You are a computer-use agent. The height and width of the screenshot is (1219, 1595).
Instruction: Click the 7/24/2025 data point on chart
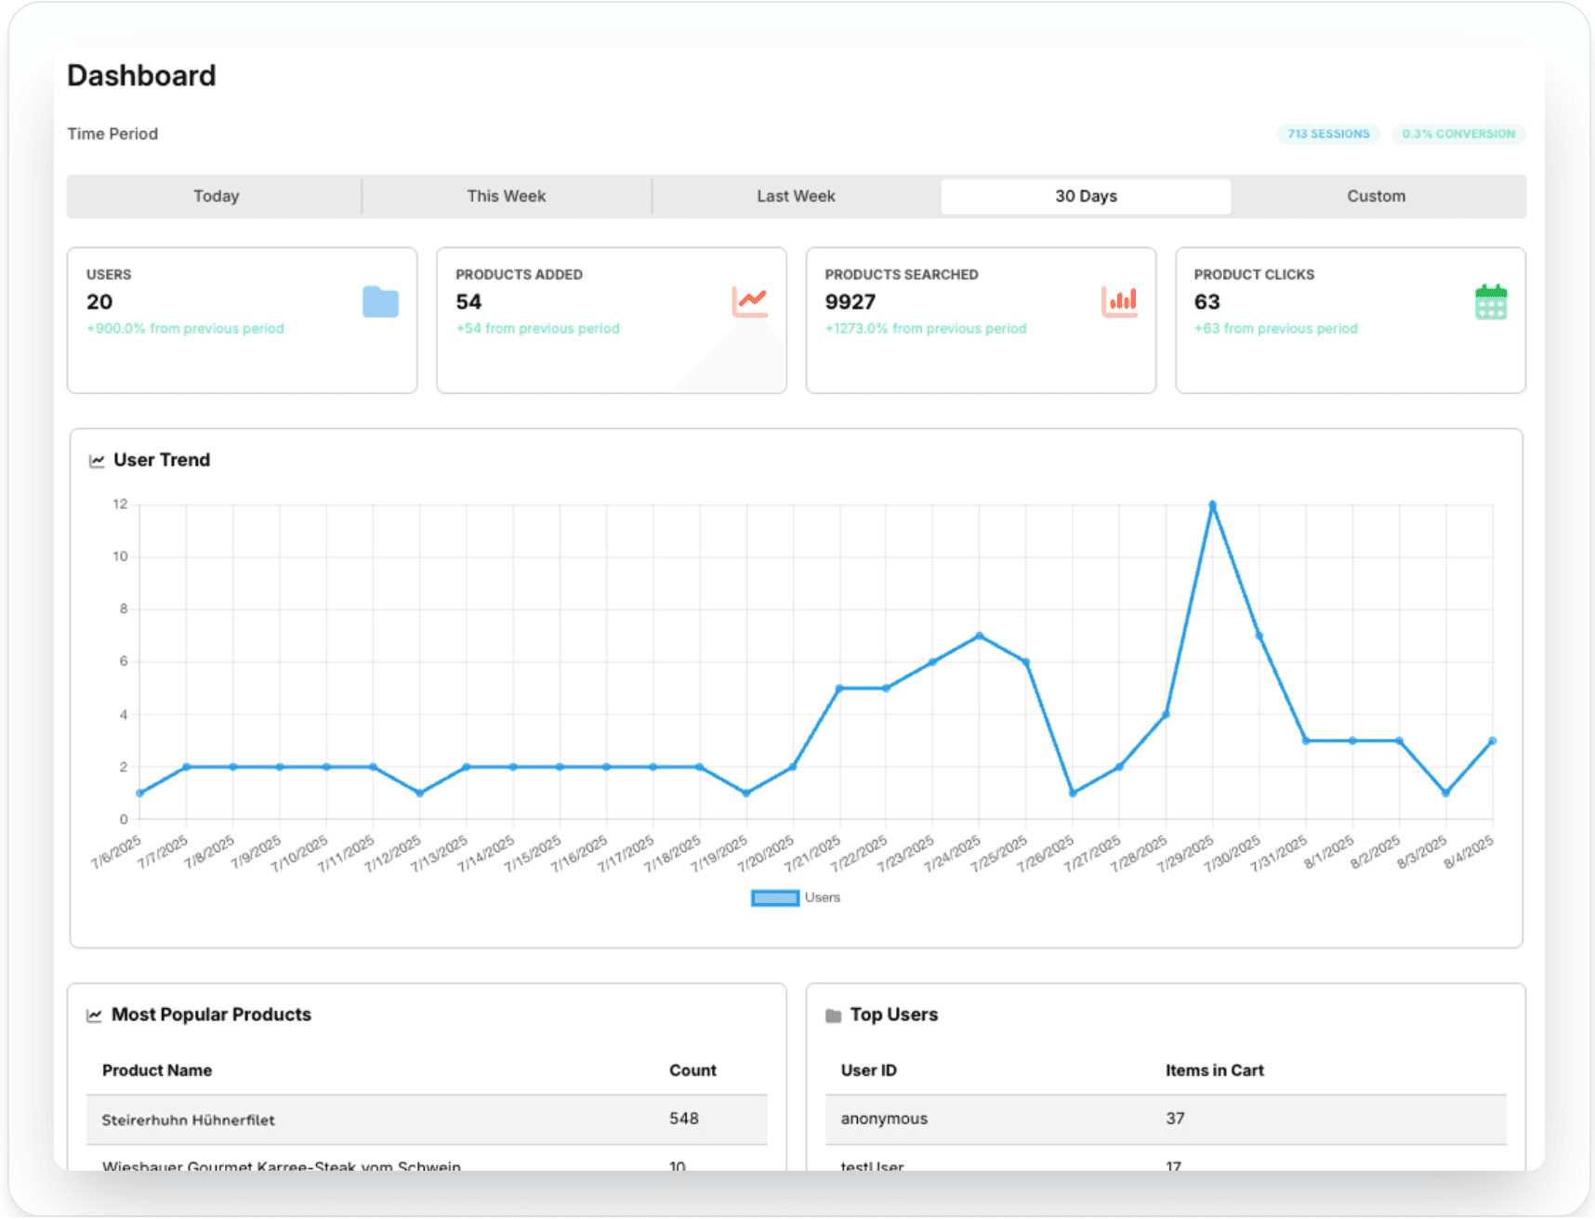(x=980, y=636)
